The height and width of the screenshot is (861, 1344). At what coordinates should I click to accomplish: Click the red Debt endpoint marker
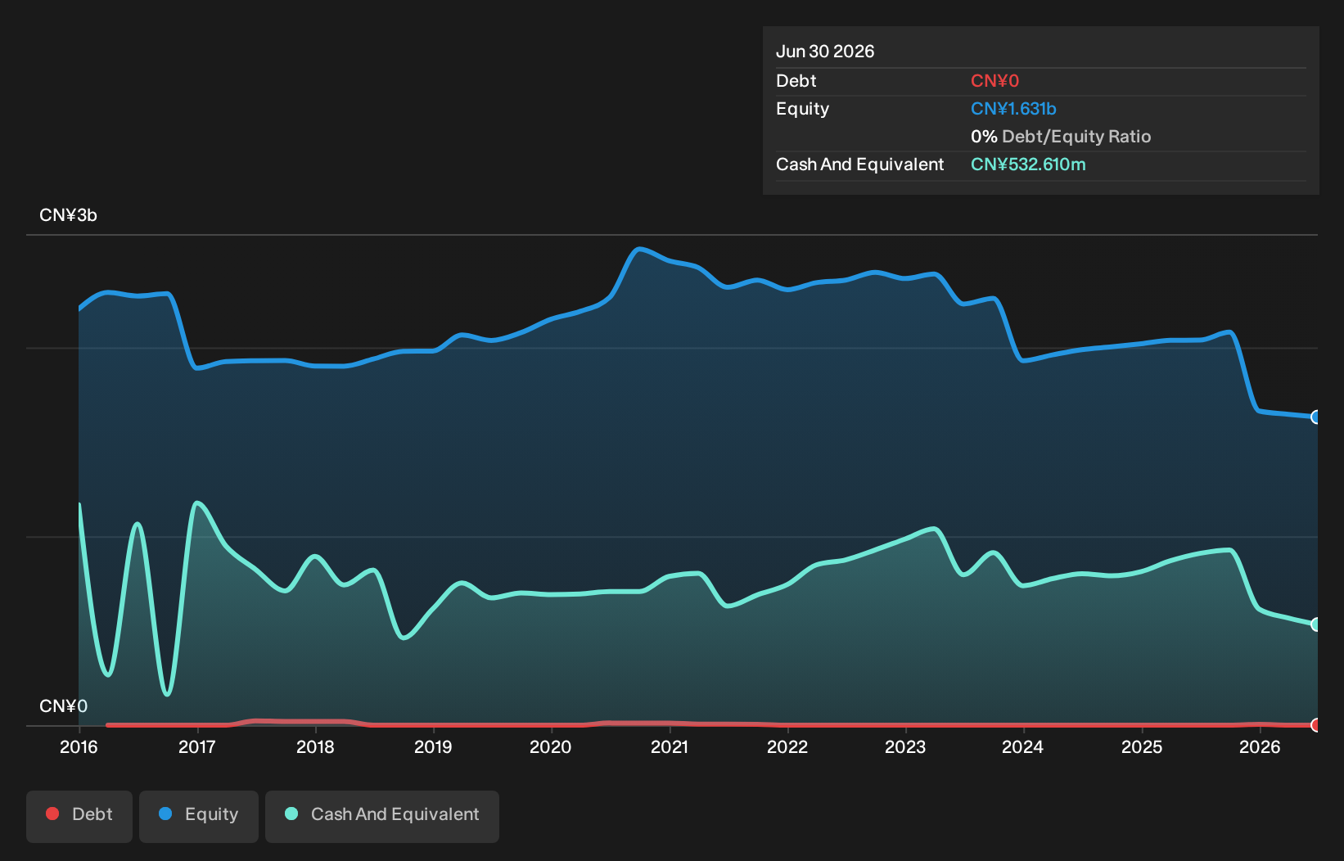coord(1316,725)
